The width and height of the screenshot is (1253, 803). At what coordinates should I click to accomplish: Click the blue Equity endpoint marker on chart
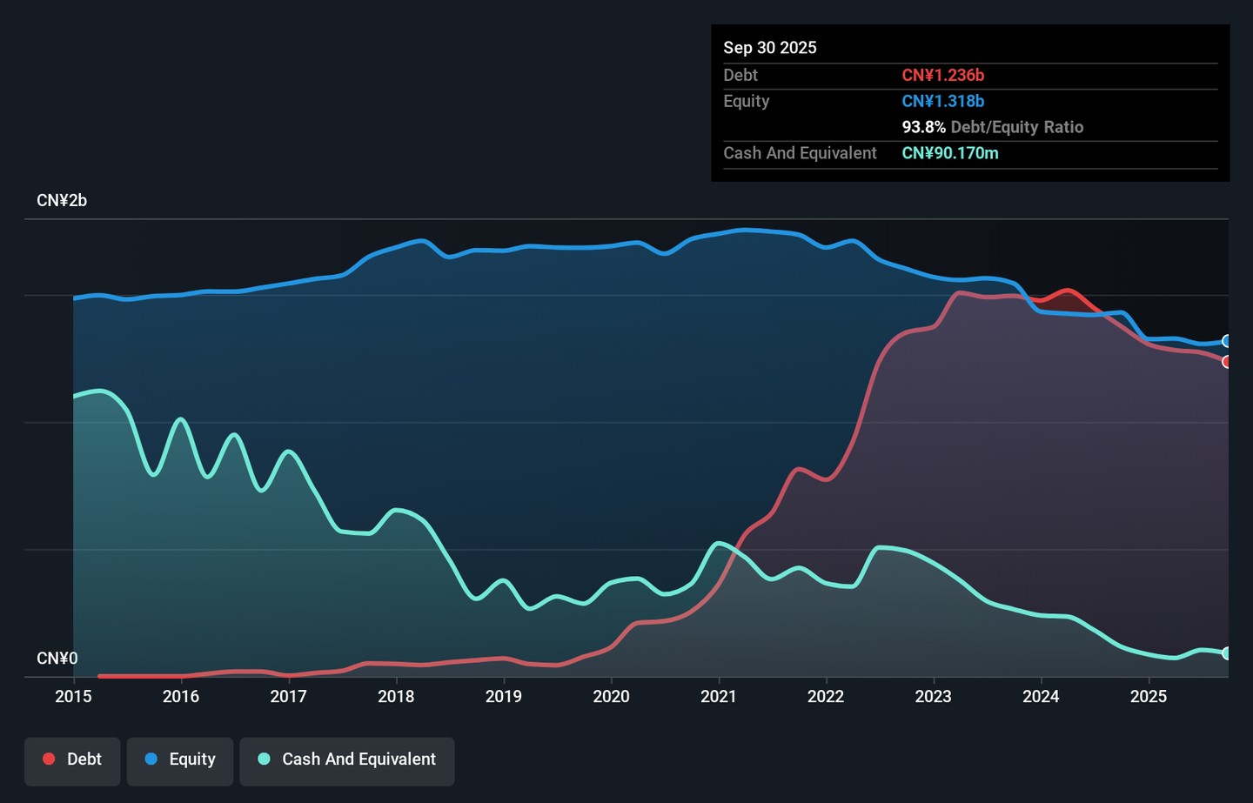[1227, 341]
